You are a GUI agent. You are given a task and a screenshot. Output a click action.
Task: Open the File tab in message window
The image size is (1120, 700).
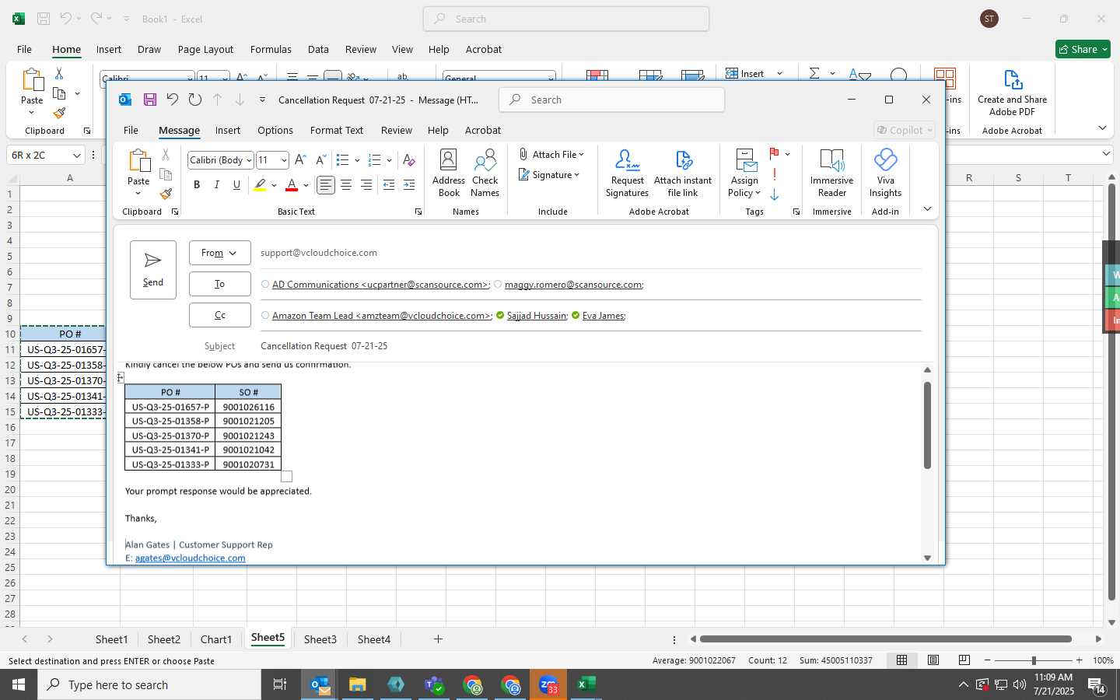point(131,130)
